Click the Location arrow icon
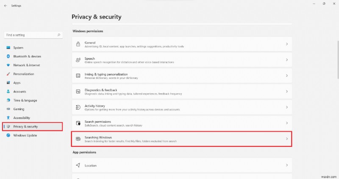Screen dimensions: 339x179 (78, 165)
